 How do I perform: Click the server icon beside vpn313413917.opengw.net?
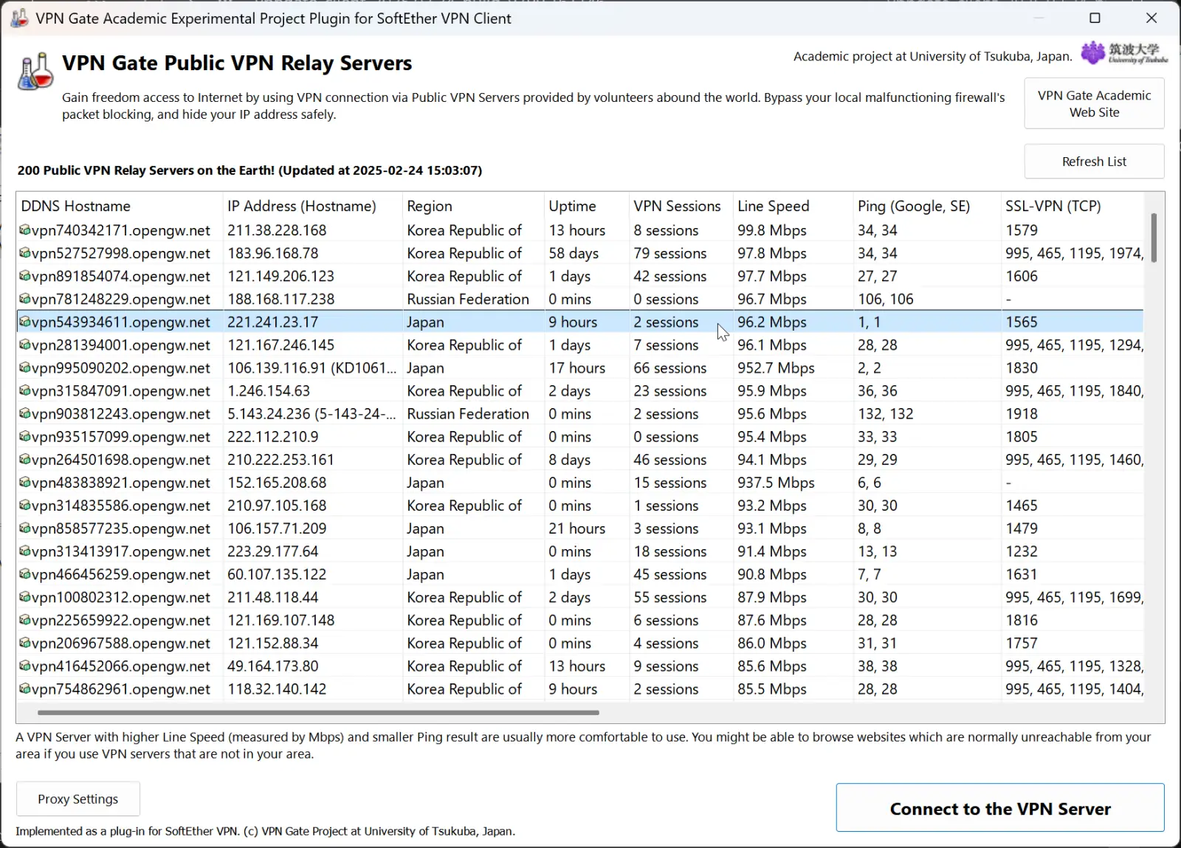pyautogui.click(x=25, y=551)
